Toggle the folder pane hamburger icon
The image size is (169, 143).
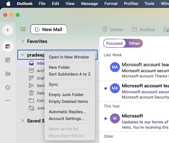23,29
